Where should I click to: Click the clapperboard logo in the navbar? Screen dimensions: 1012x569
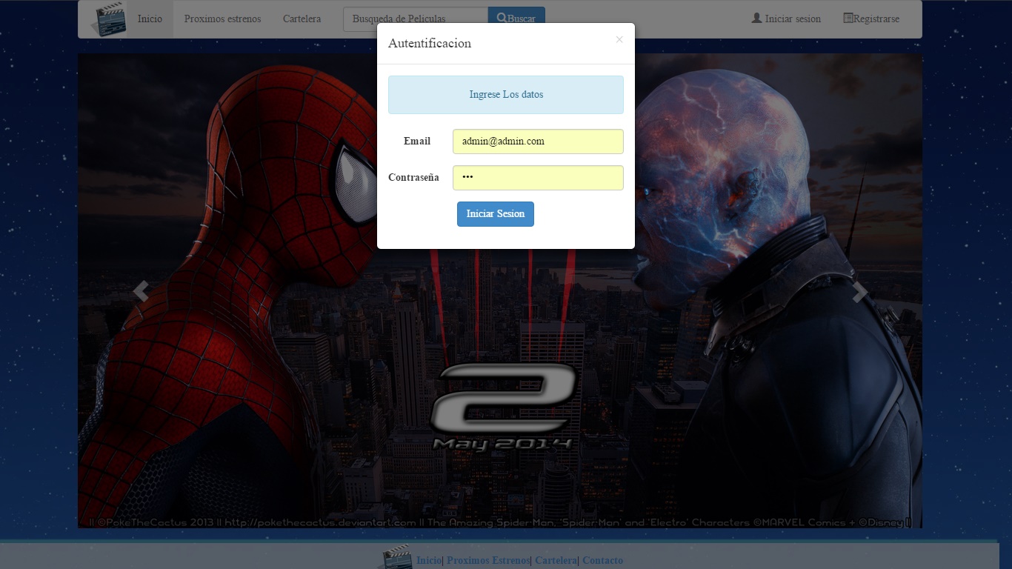coord(108,19)
